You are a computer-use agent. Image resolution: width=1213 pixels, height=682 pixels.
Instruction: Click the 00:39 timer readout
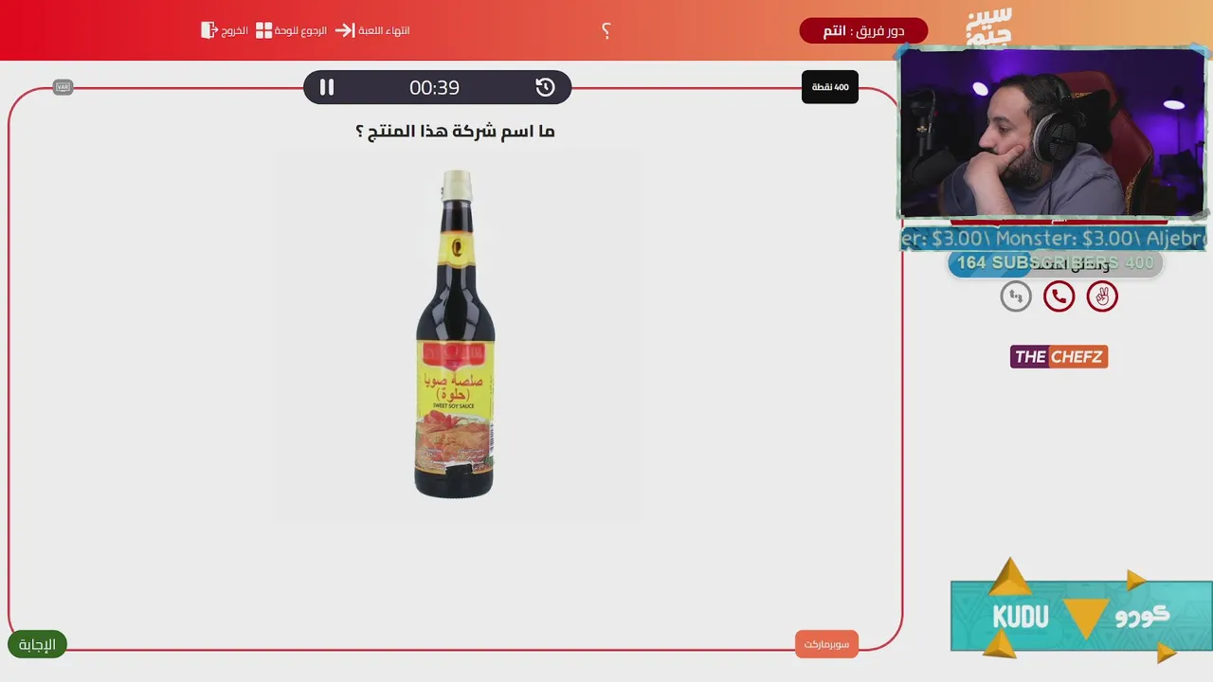434,87
